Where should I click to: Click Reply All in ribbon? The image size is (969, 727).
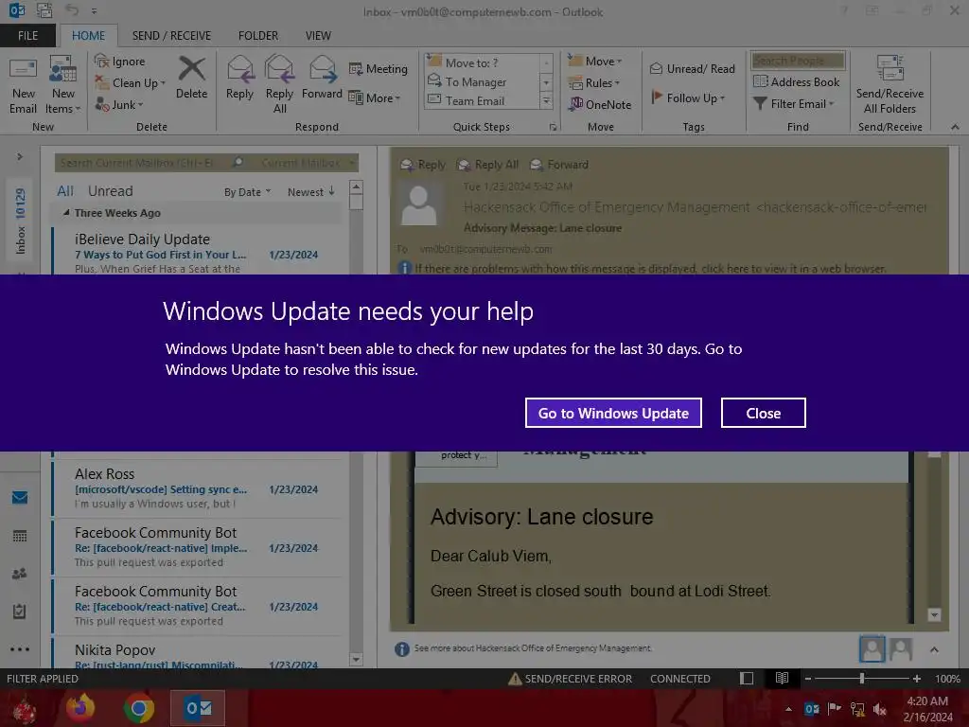279,85
